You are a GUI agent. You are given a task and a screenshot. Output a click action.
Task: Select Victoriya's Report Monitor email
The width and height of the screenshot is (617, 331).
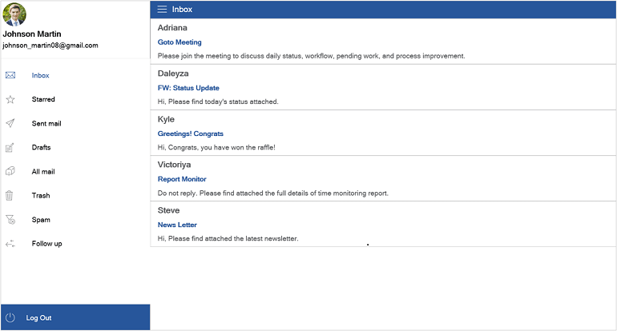[x=182, y=179]
